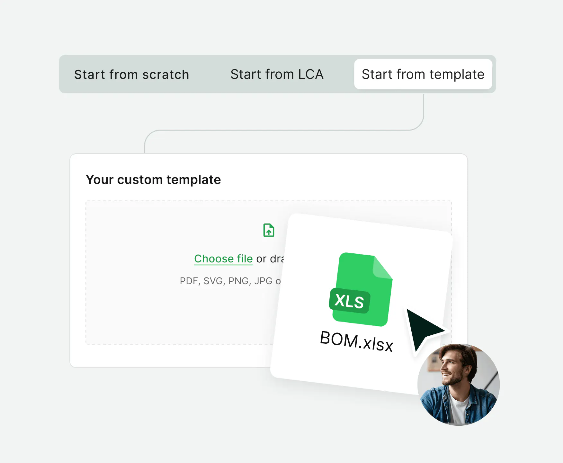563x463 pixels.
Task: Click the user's round profile photo
Action: tap(458, 385)
